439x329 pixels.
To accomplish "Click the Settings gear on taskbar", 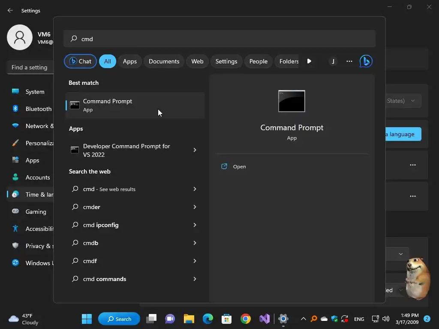I will 283,319.
